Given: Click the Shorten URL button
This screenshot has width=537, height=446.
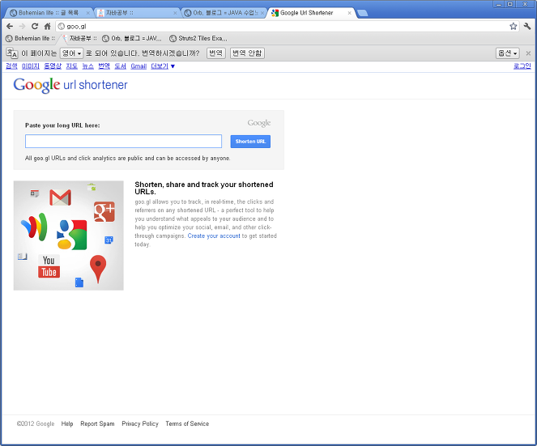Looking at the screenshot, I should point(250,142).
